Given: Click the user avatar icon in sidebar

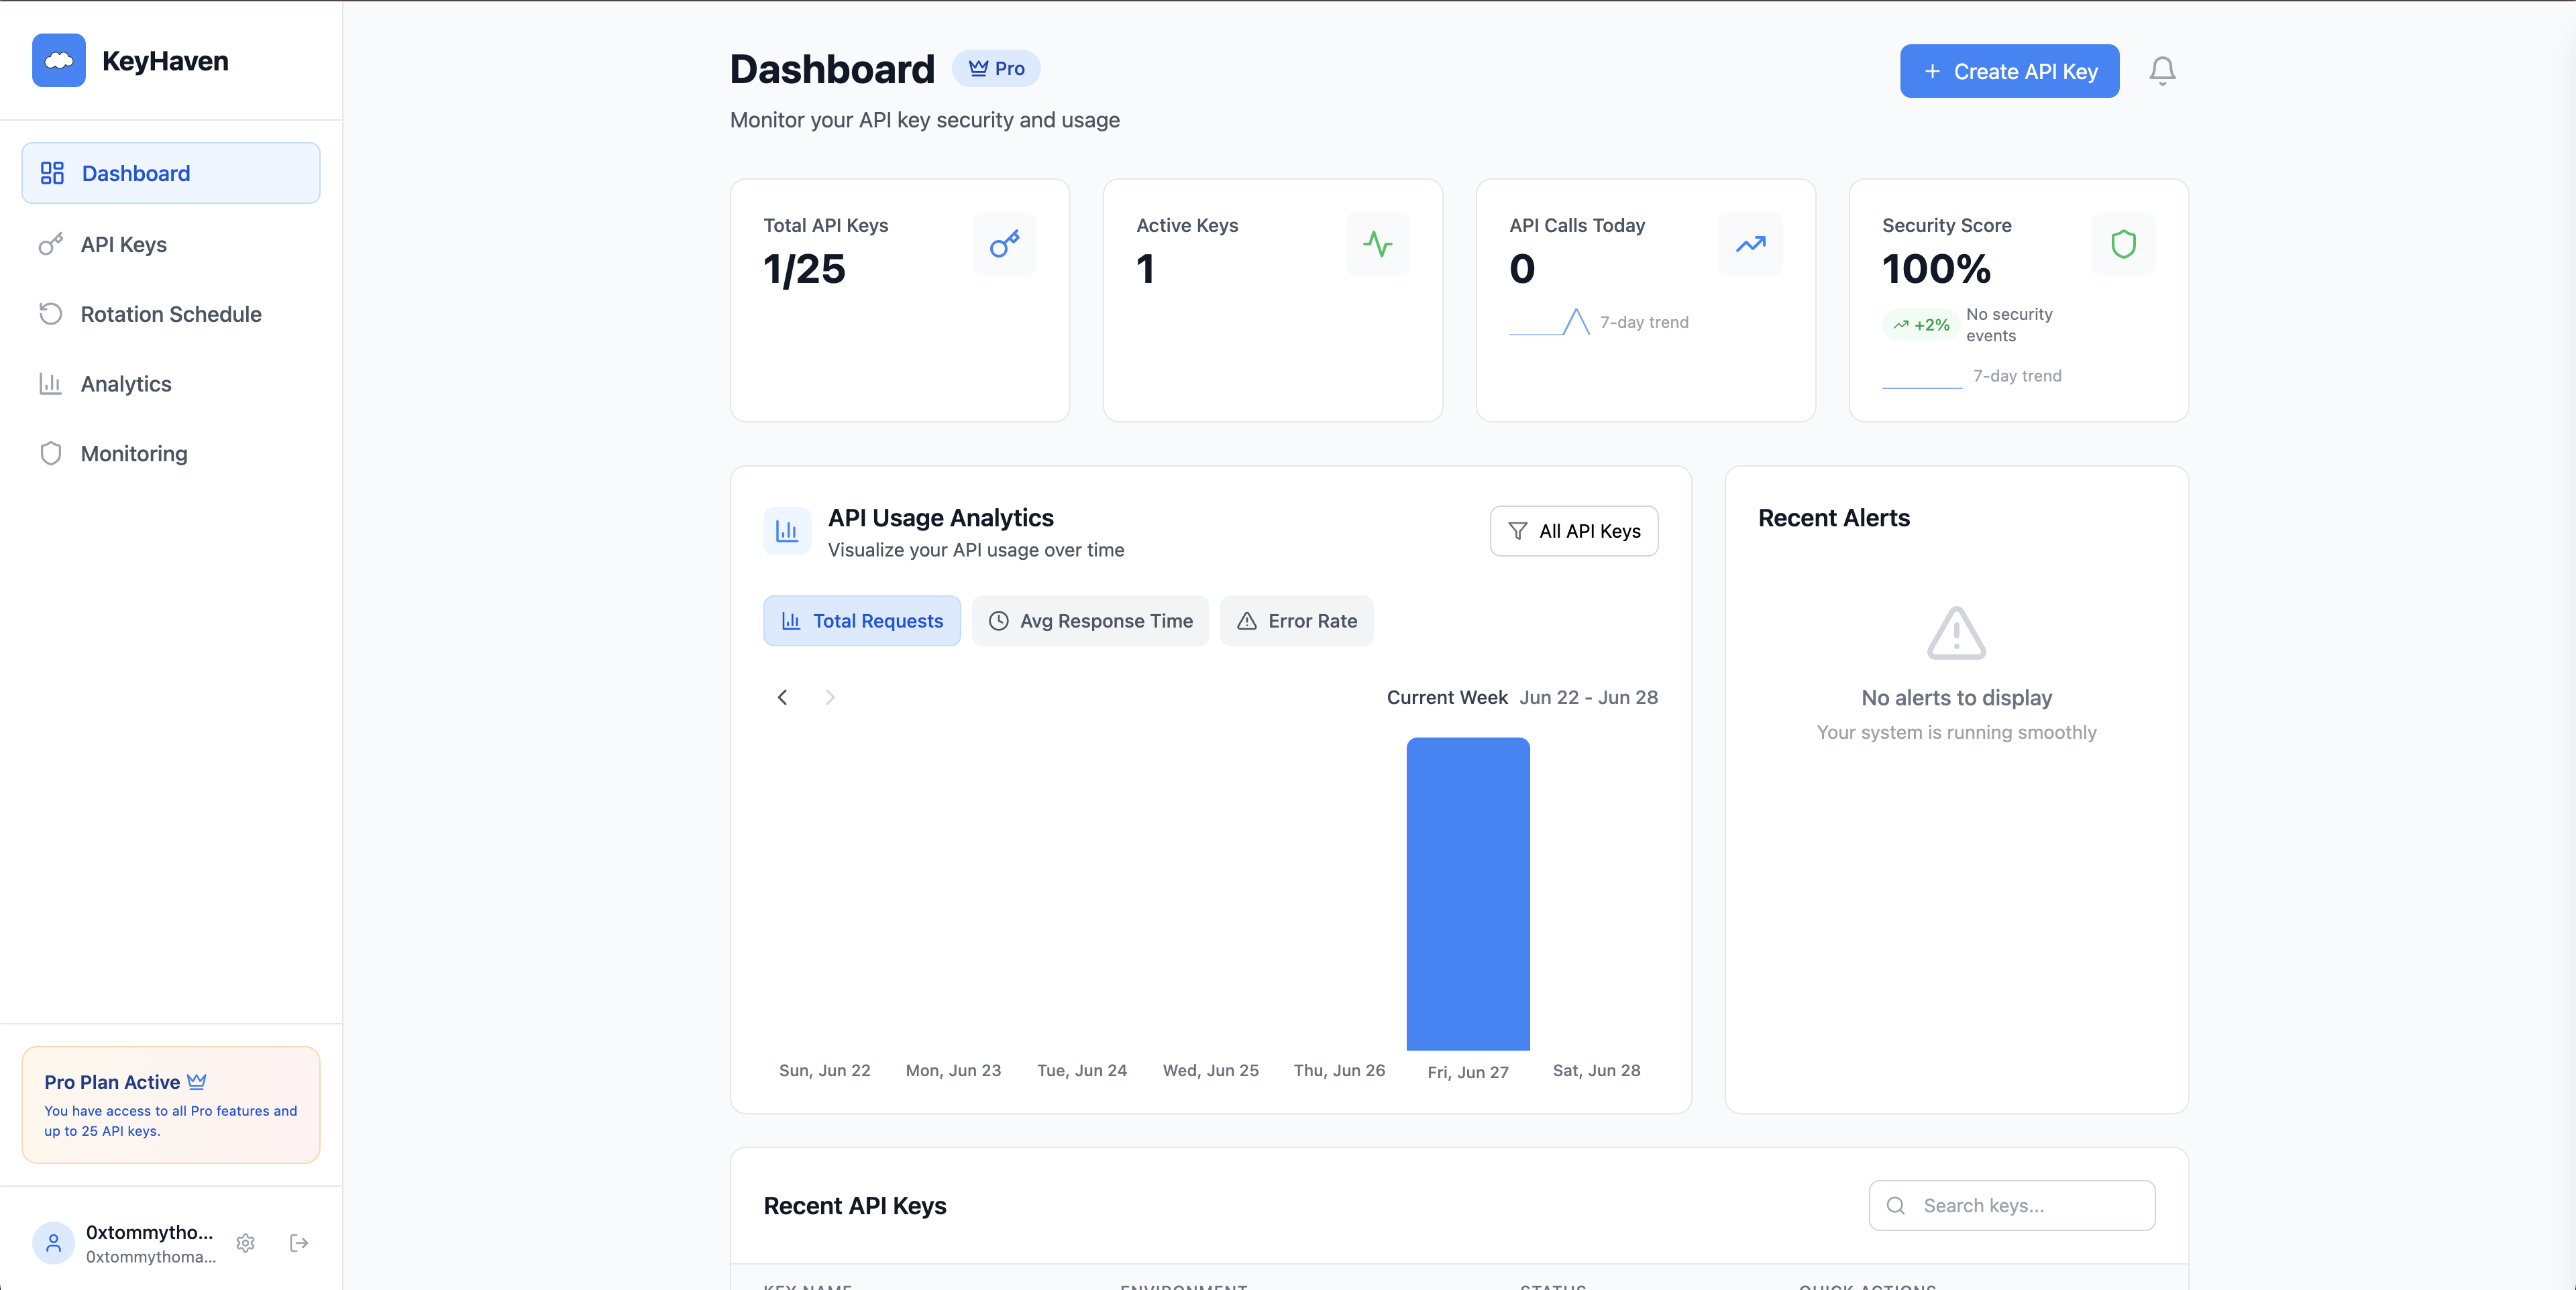Looking at the screenshot, I should (x=54, y=1243).
